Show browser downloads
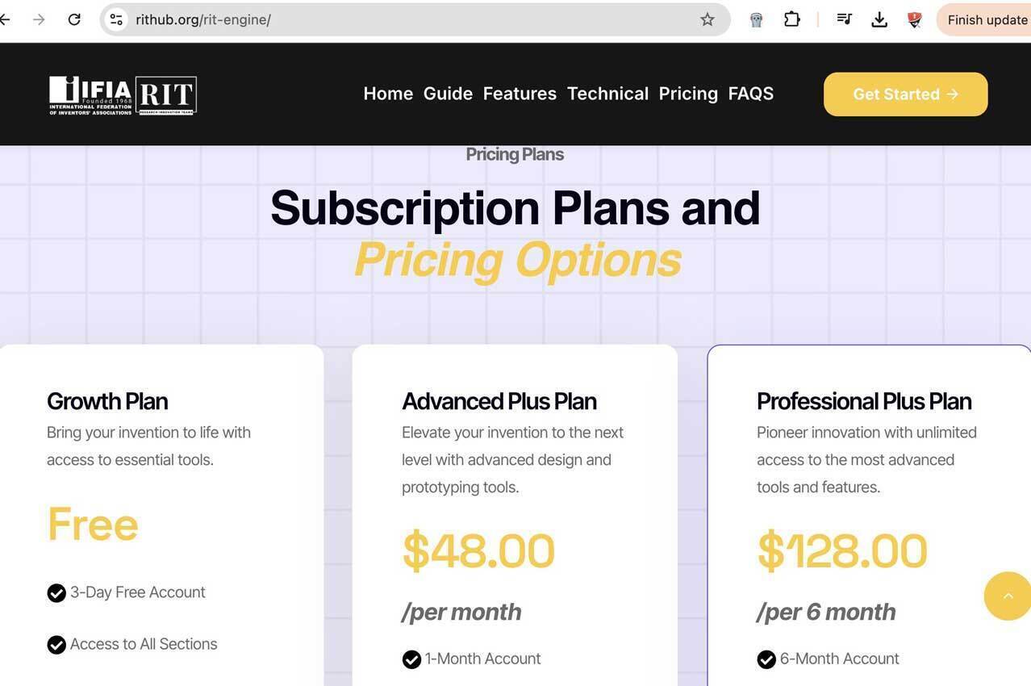The image size is (1031, 686). coord(879,19)
